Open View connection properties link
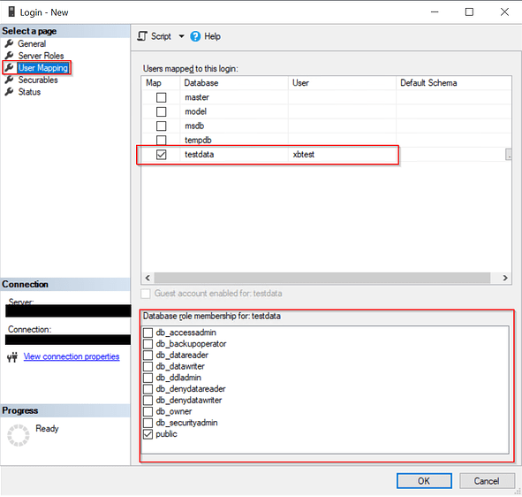The width and height of the screenshot is (522, 497). click(72, 356)
